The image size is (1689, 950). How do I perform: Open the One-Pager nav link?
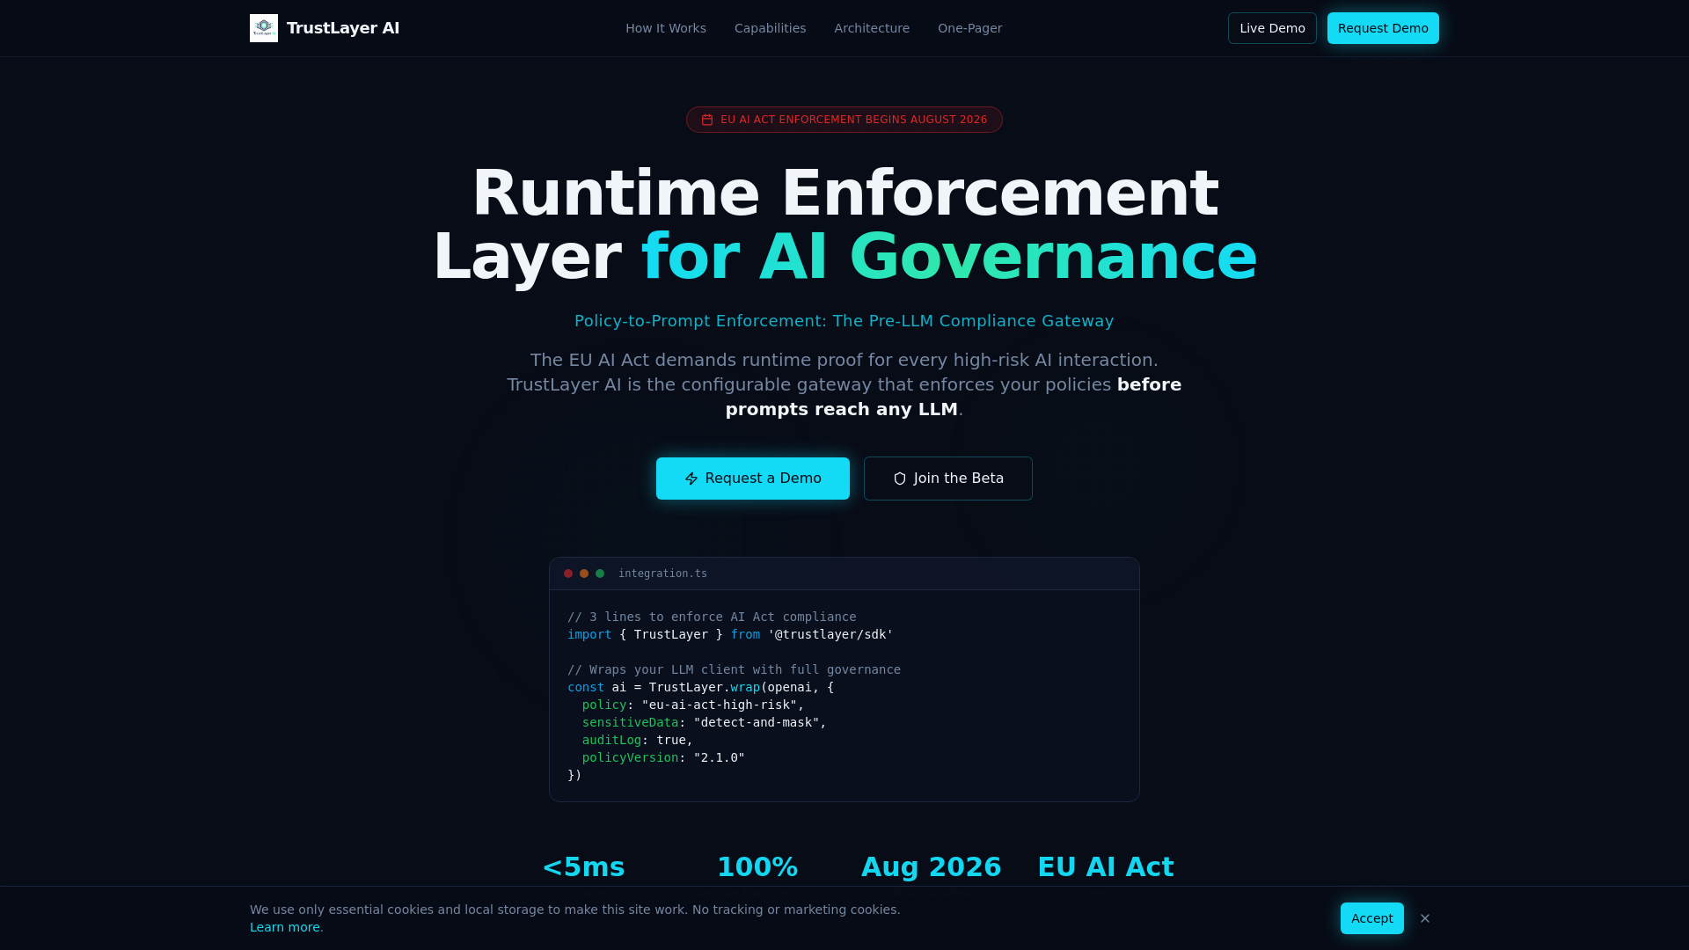pos(969,28)
